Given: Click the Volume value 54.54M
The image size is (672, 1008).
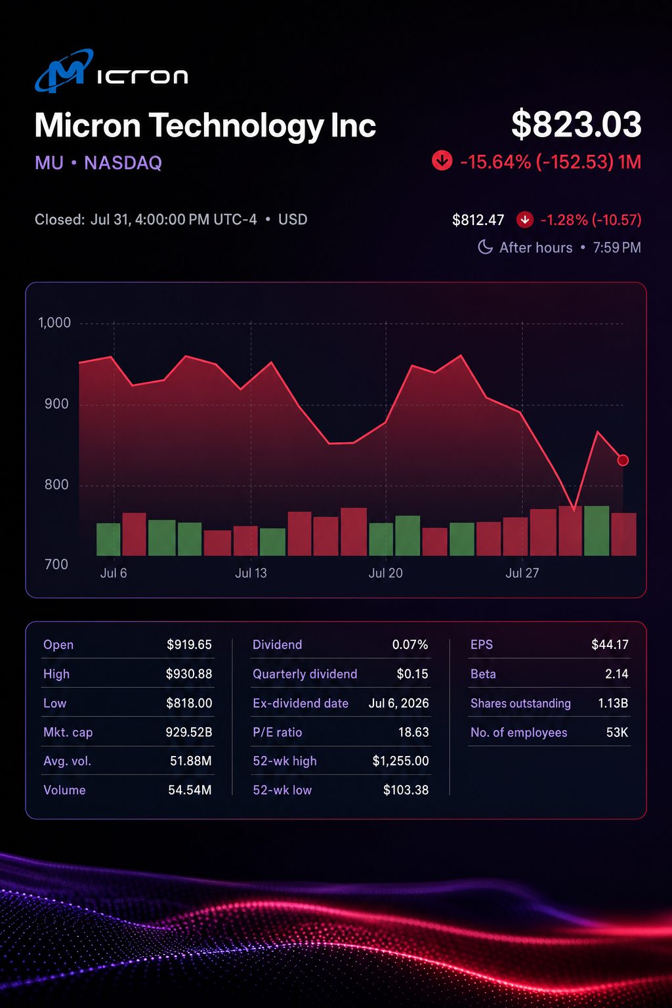Looking at the screenshot, I should (x=190, y=790).
